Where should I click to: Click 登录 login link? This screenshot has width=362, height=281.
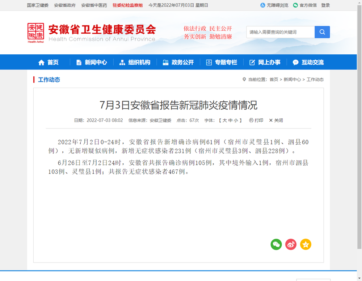[x=325, y=5]
